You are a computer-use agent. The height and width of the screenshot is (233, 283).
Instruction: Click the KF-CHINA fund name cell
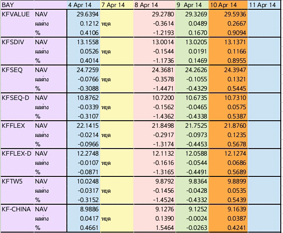coord(16,209)
